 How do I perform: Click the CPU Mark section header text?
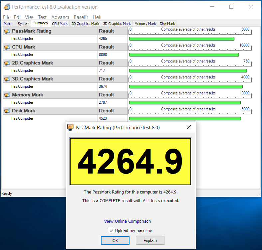(24, 47)
